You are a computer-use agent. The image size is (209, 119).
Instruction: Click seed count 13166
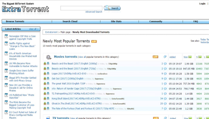(x=199, y=64)
